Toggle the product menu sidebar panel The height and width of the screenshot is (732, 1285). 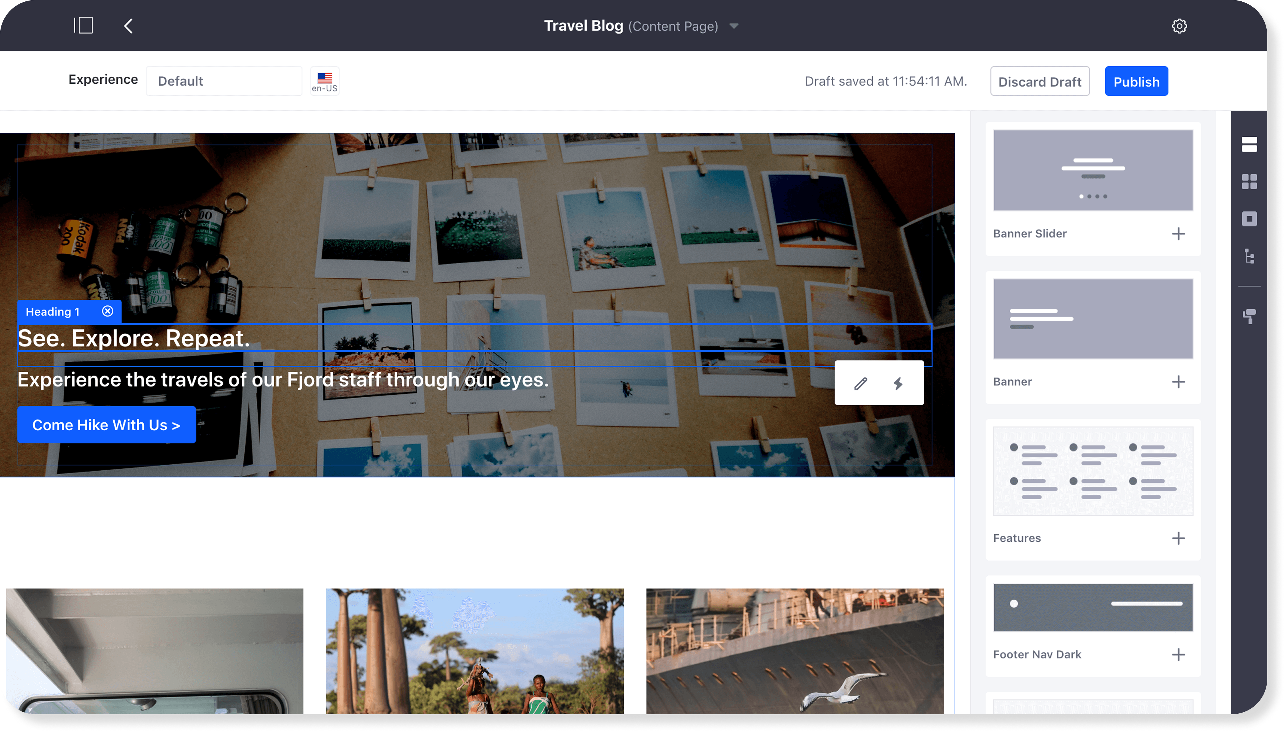(x=84, y=26)
